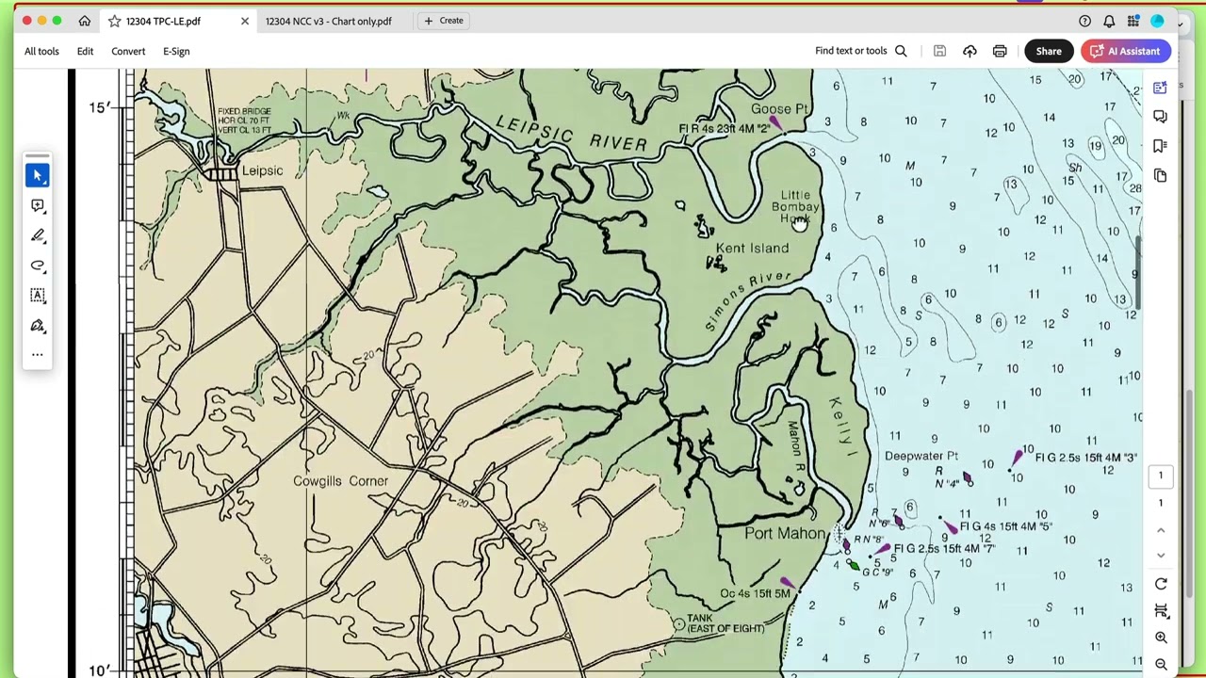This screenshot has width=1206, height=678.
Task: Click the quick toolbar drag handle
Action: (38, 155)
